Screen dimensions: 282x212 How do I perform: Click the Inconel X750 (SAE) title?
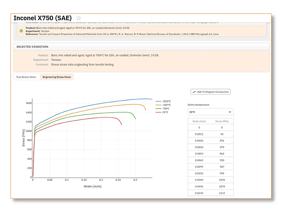pos(42,18)
